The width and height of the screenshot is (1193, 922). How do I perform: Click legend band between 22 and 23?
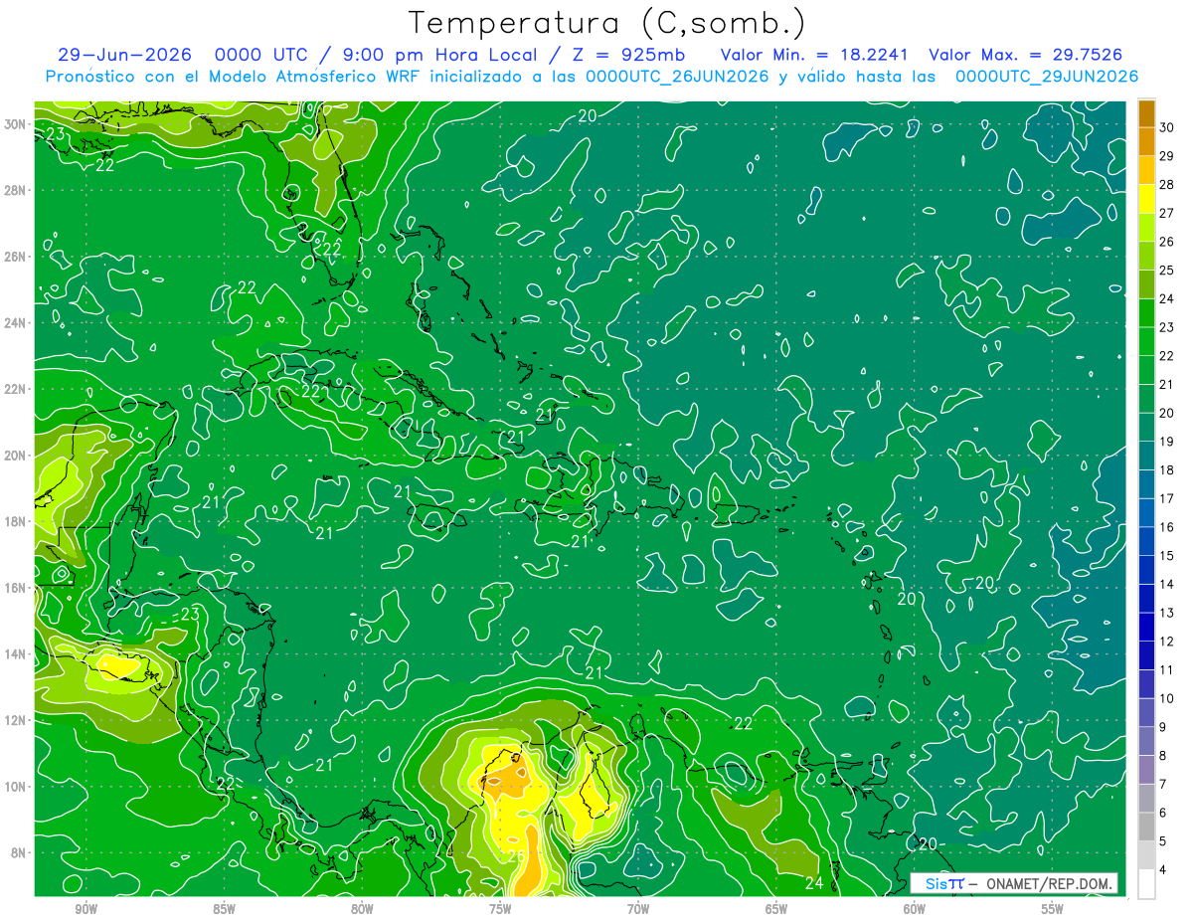tap(1147, 342)
